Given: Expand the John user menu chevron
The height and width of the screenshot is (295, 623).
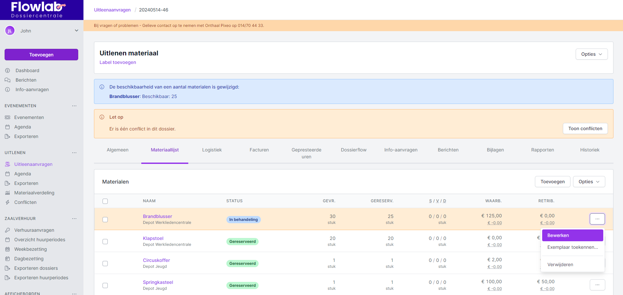Looking at the screenshot, I should (77, 30).
